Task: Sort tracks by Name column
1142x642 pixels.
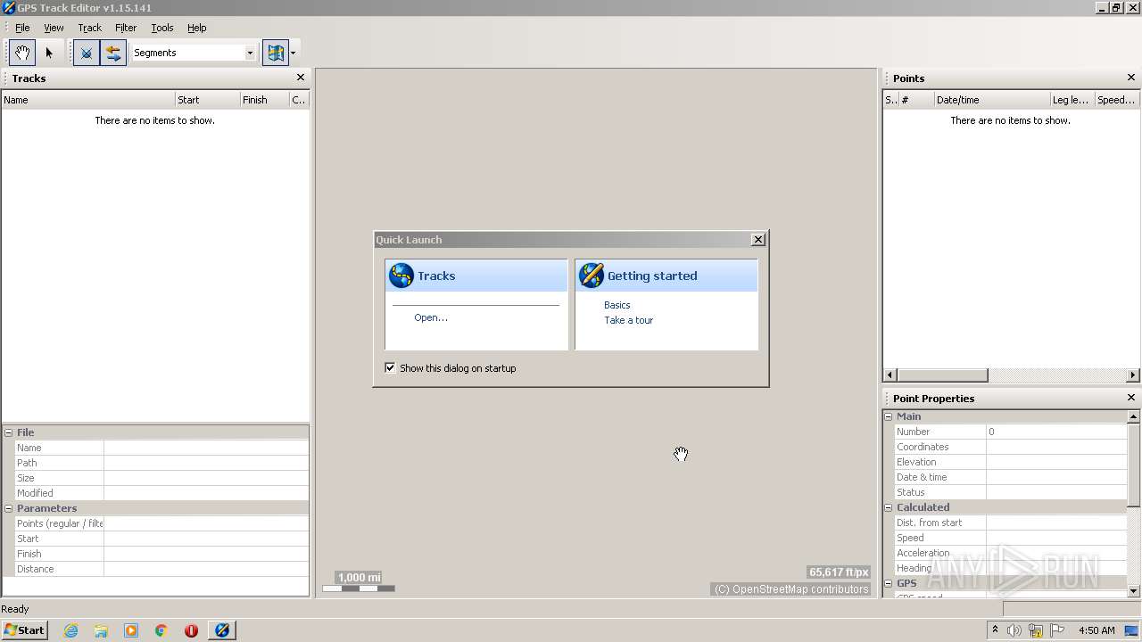Action: [87, 100]
